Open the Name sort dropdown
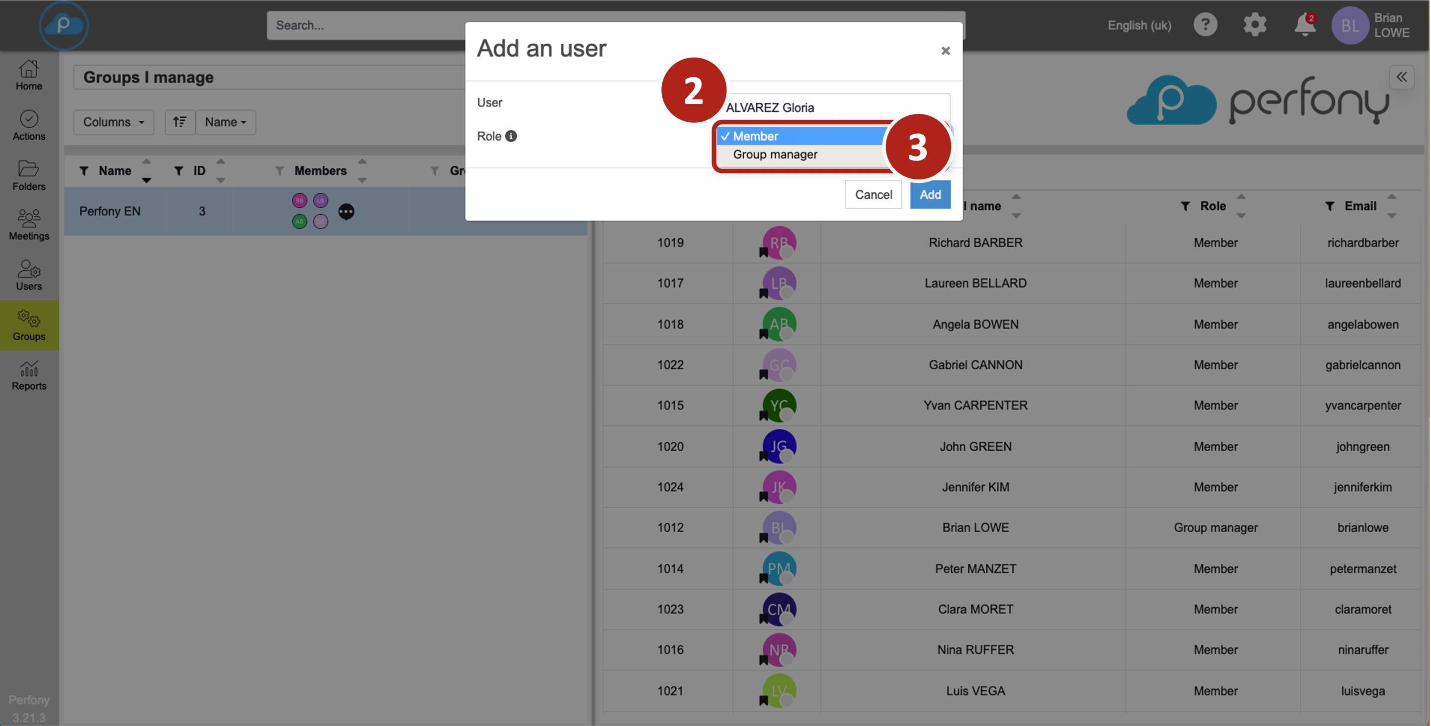Screen dimensions: 1431x726 225,122
